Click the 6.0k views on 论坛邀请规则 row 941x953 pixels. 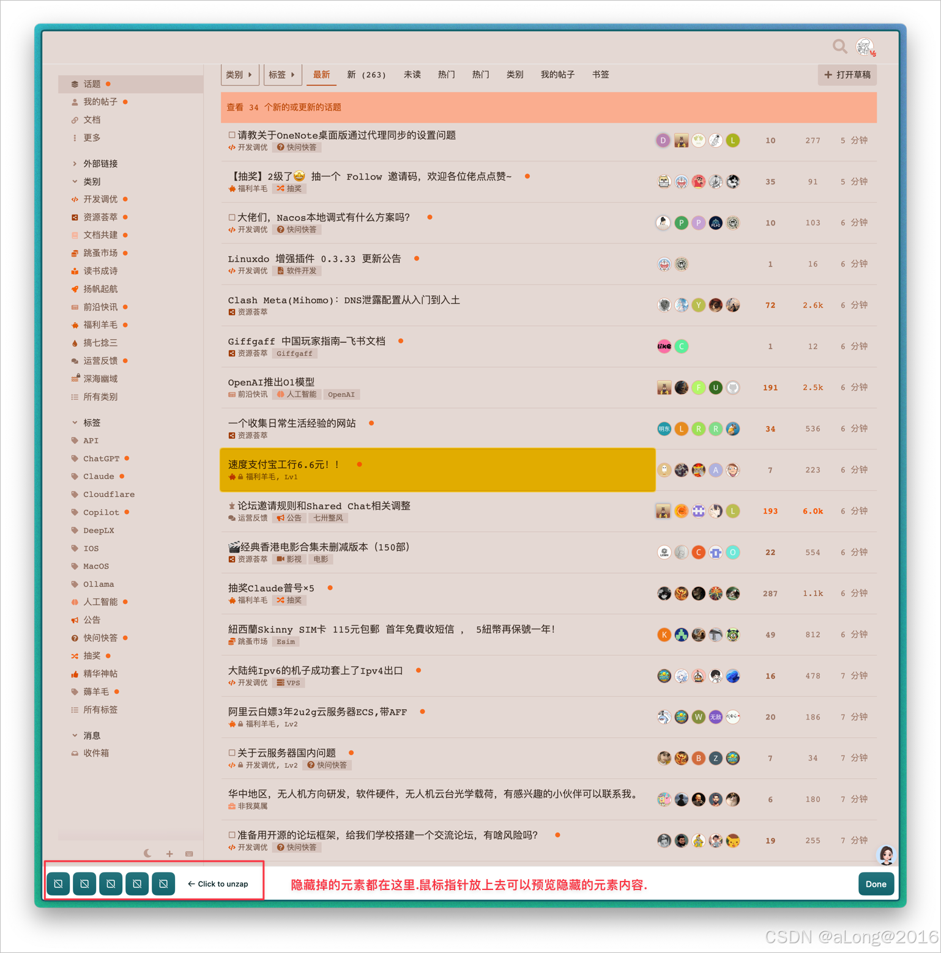[x=813, y=511]
